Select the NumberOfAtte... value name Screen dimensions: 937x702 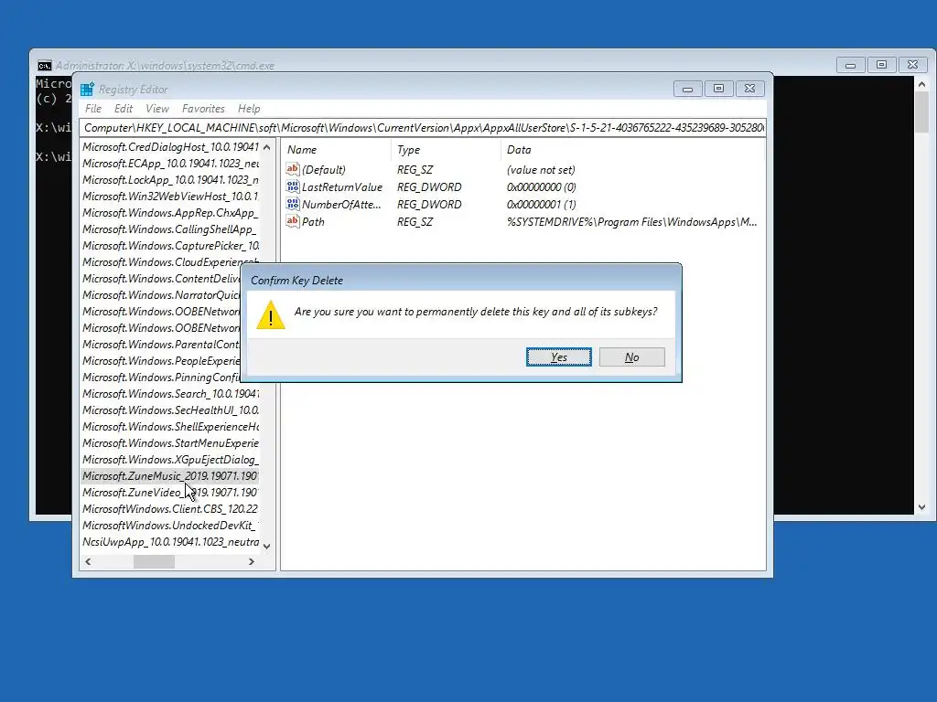coord(341,204)
